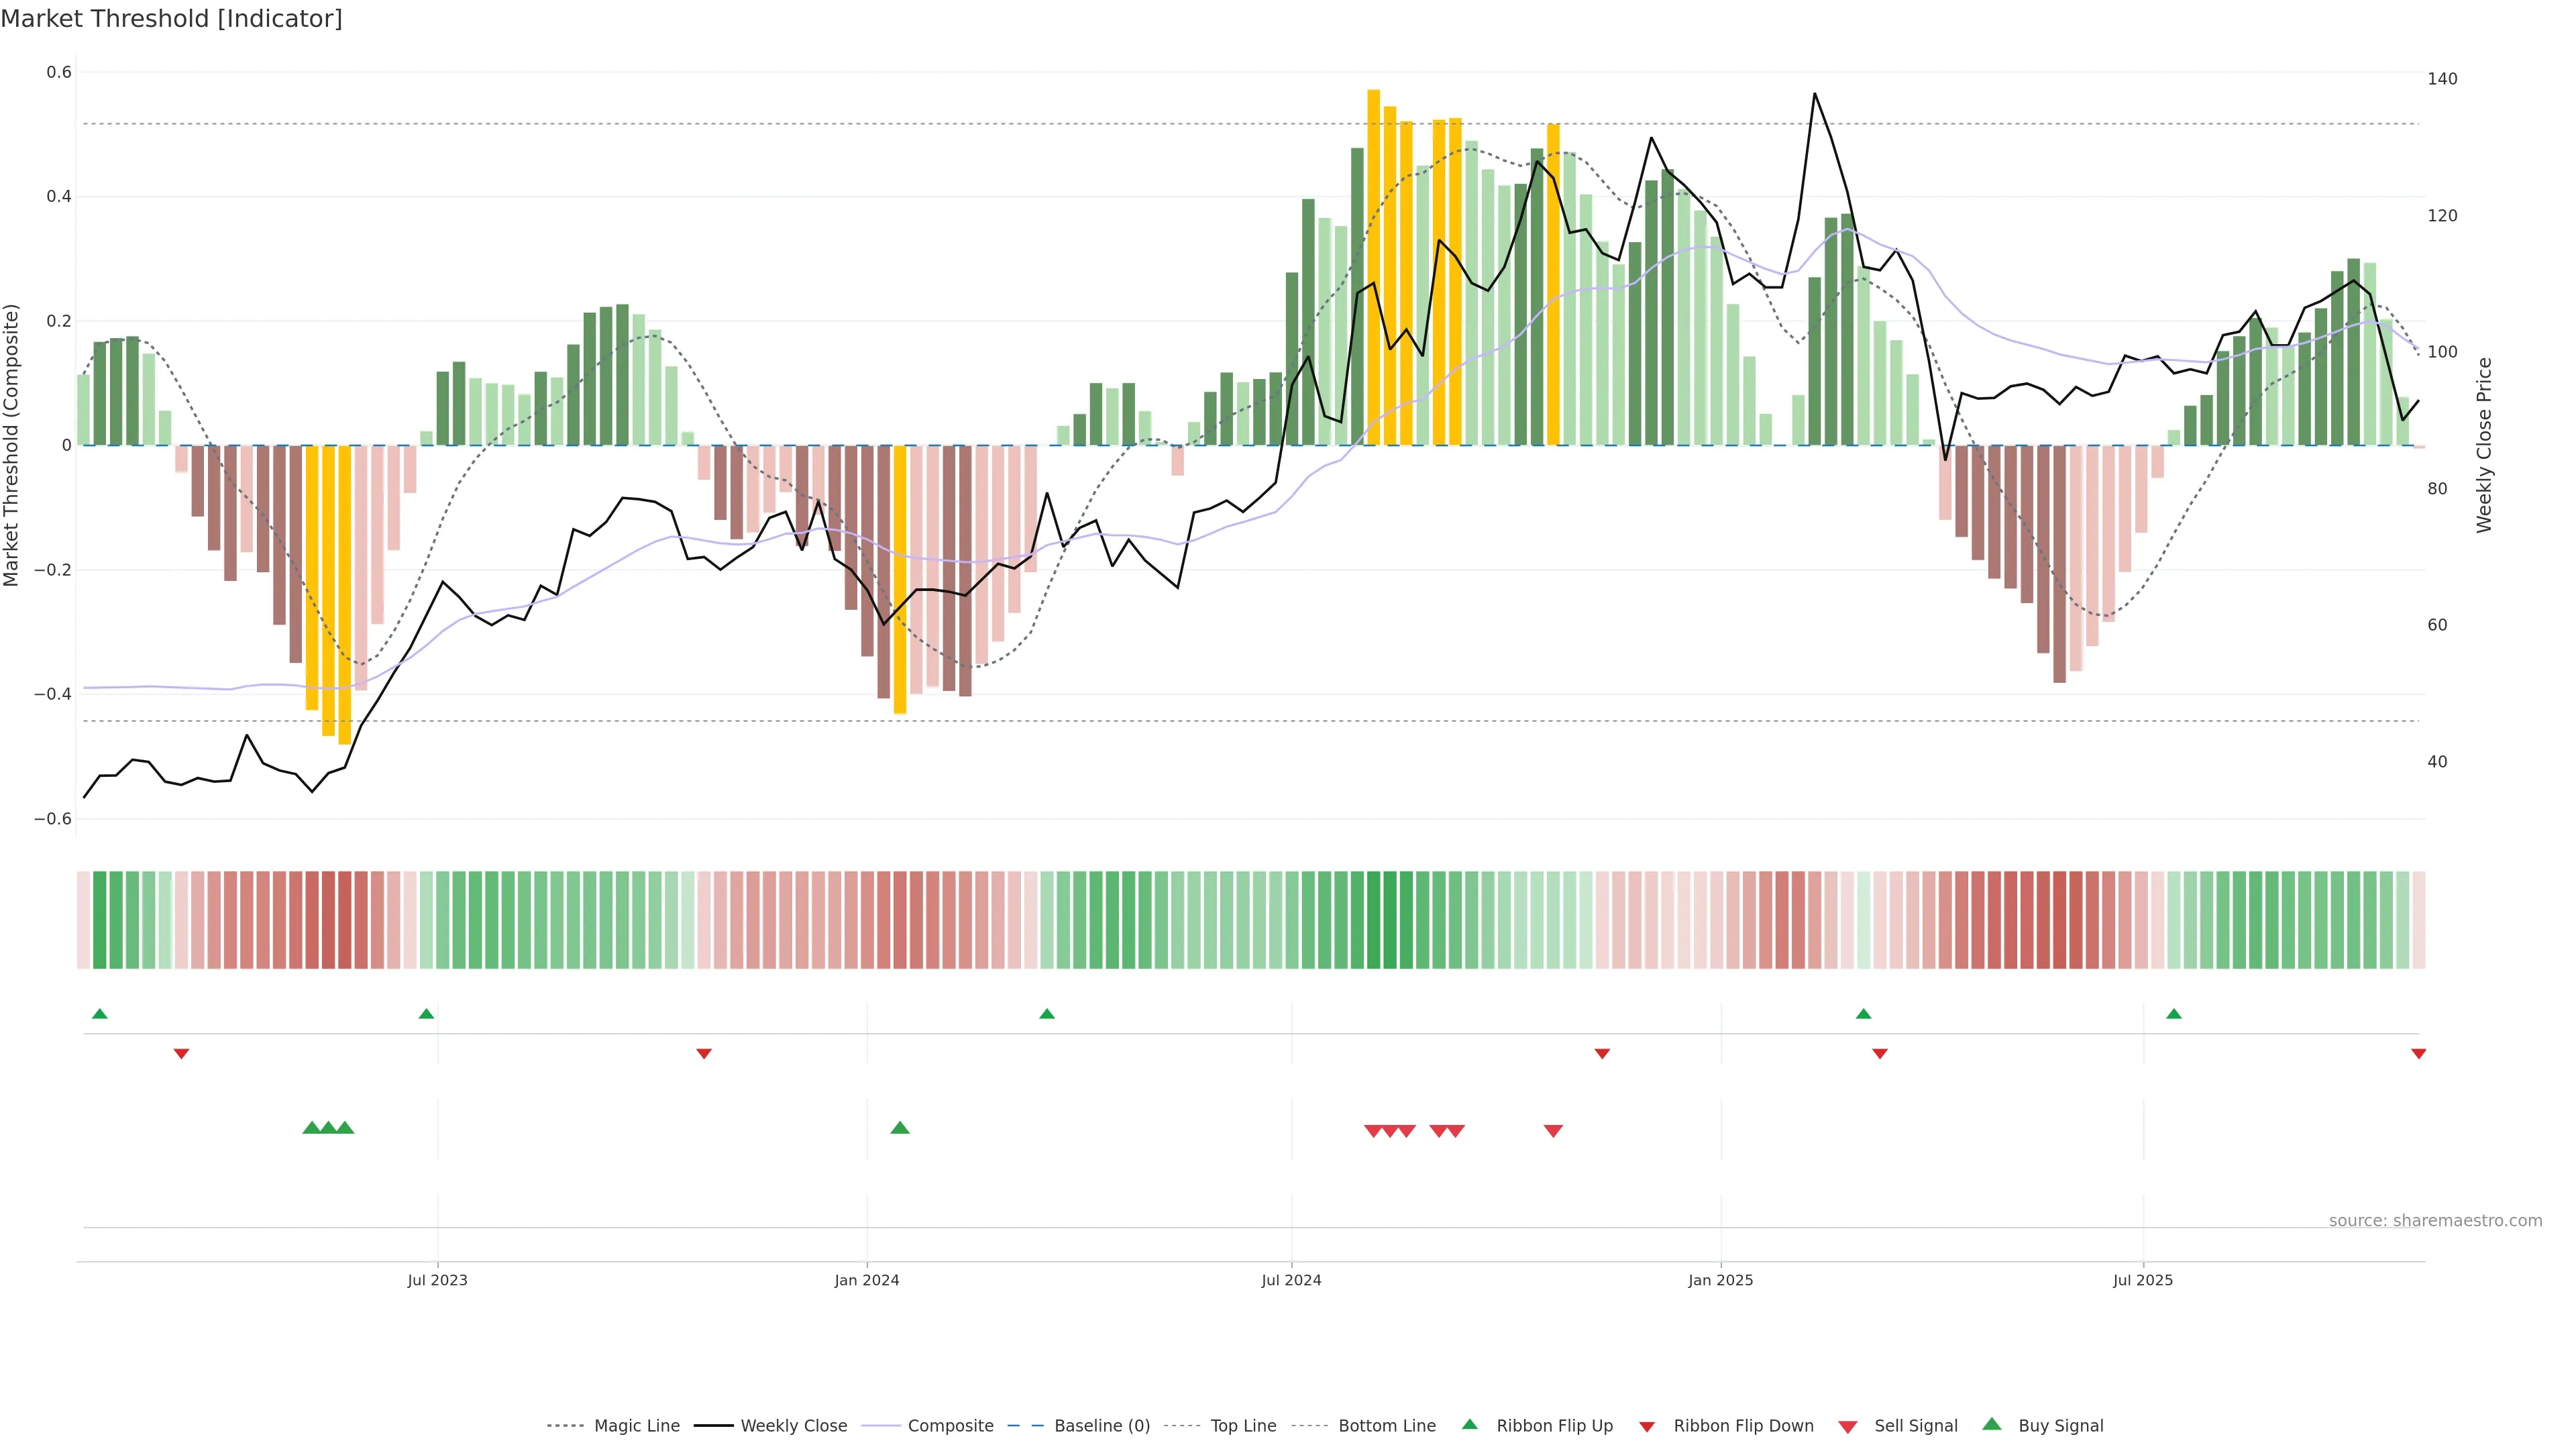The image size is (2576, 1449).
Task: Click the Jan 2025 x-axis label
Action: pos(1720,1280)
